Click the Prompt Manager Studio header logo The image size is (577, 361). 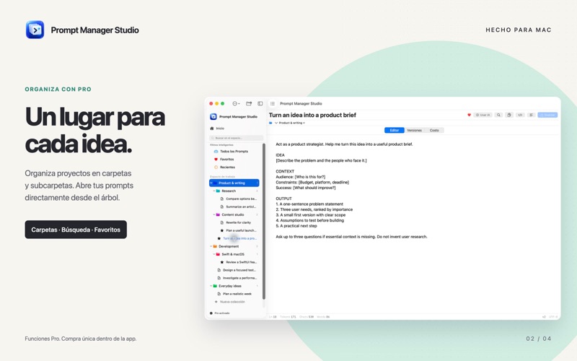click(35, 30)
